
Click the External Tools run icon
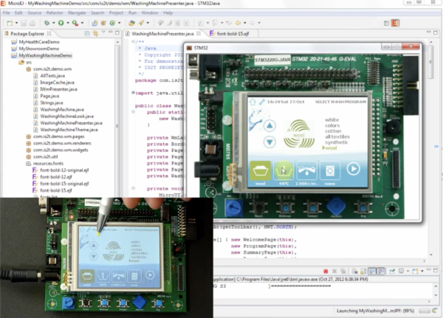point(75,23)
